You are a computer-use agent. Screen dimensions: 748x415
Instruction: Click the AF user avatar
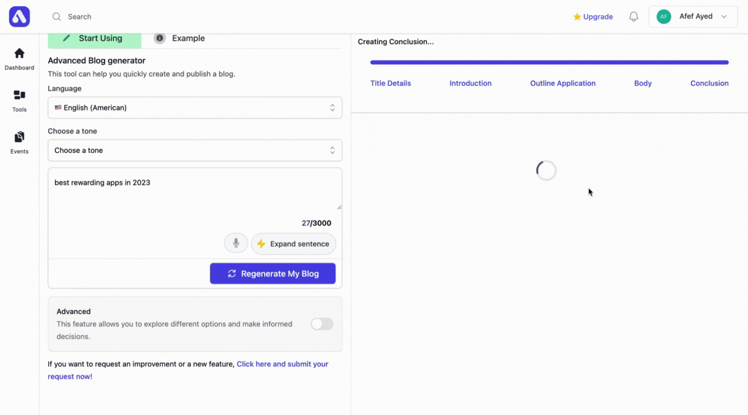point(663,17)
